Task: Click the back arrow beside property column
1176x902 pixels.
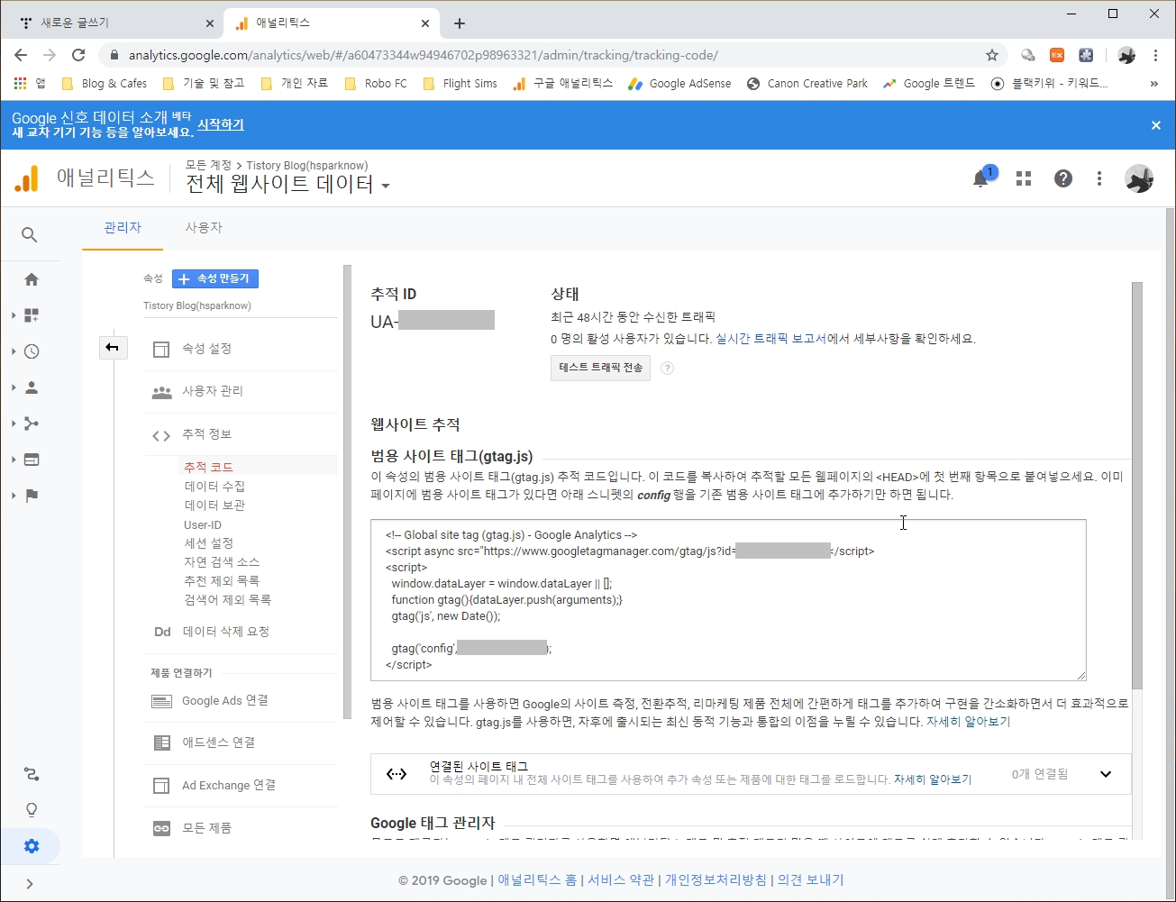Action: pos(113,347)
